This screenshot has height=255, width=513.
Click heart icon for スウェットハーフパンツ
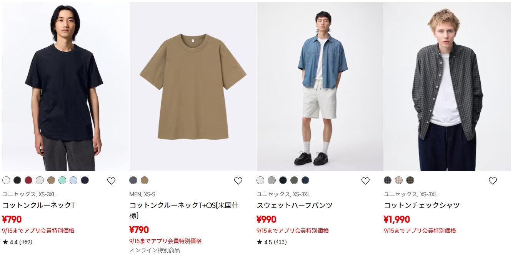(366, 181)
